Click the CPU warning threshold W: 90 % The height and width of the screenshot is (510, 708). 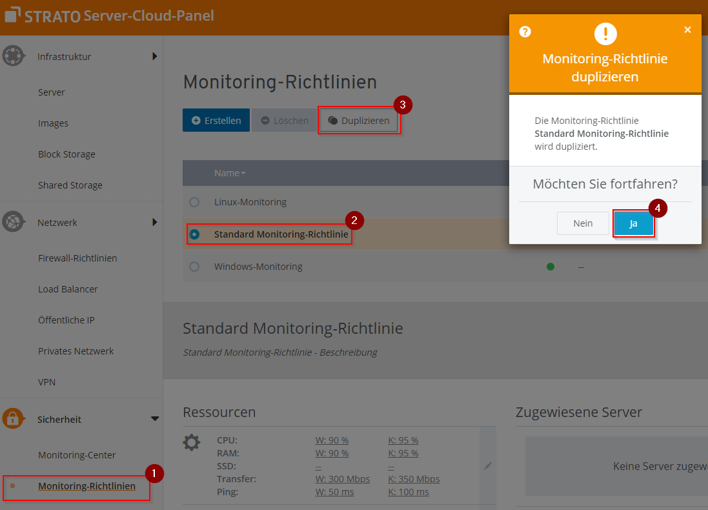pyautogui.click(x=332, y=440)
